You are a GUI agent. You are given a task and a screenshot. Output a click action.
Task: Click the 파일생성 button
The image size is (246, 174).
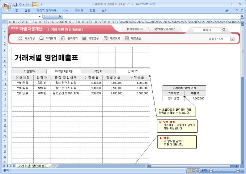[91, 38]
